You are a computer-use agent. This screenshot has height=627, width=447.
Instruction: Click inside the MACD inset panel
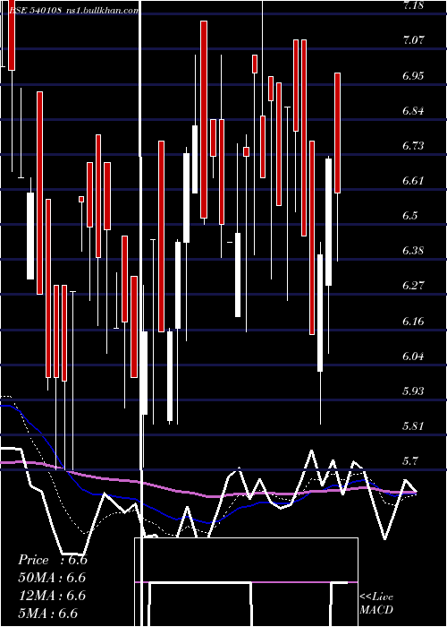tap(246, 582)
